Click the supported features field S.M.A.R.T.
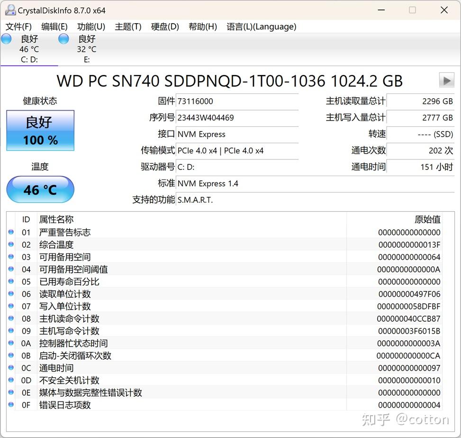Image resolution: width=461 pixels, height=438 pixels. (x=315, y=200)
